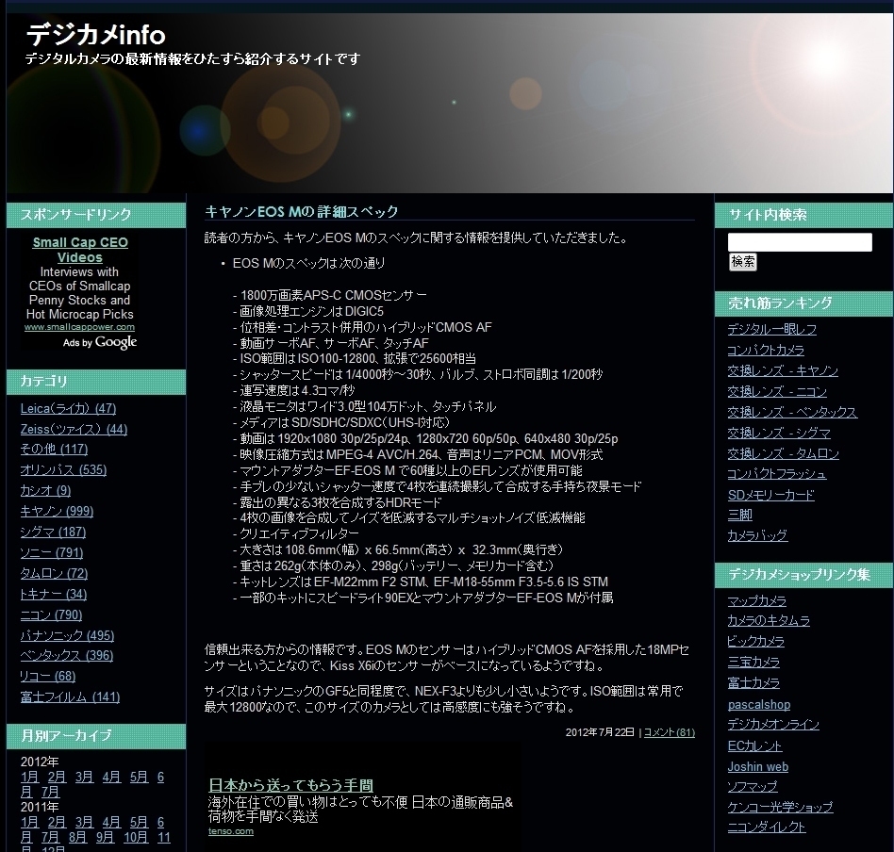Select トキナー (34) category

(54, 595)
